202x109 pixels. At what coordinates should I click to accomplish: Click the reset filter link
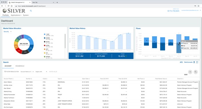[186, 74]
